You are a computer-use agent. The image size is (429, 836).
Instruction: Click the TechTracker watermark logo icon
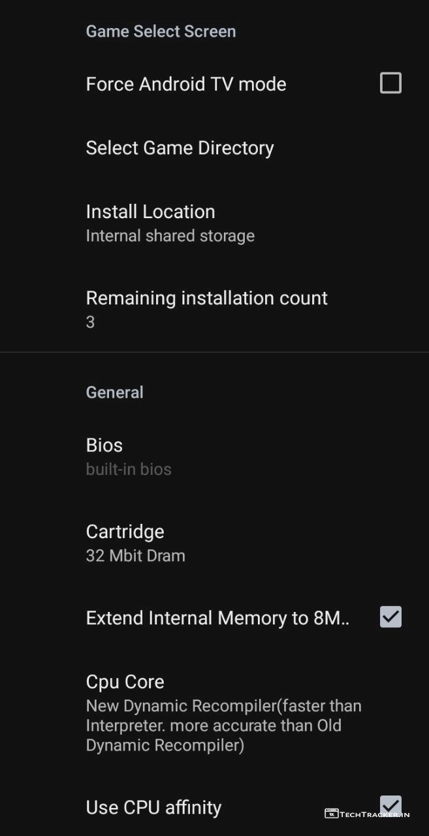331,814
